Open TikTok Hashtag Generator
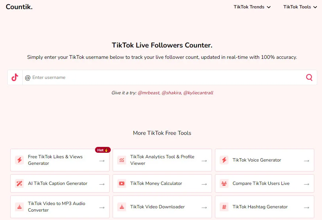Screen dimensions: 322x220 [x=265, y=207]
